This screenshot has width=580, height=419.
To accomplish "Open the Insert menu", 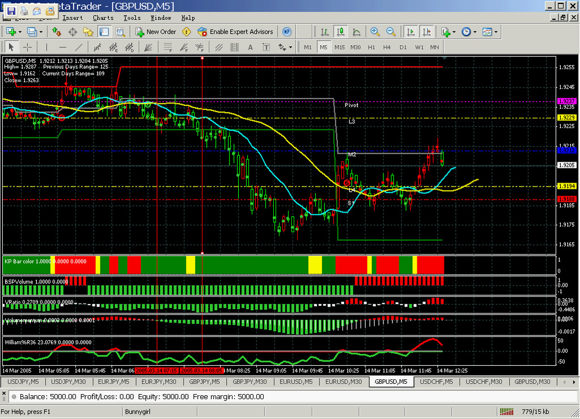I will pos(73,18).
